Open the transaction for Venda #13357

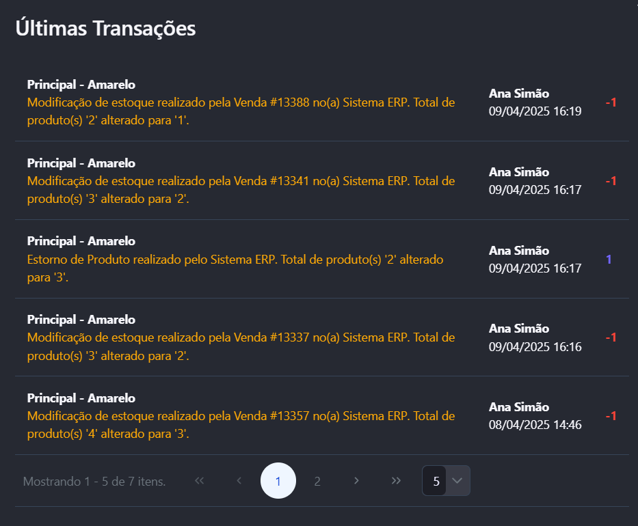coord(241,416)
